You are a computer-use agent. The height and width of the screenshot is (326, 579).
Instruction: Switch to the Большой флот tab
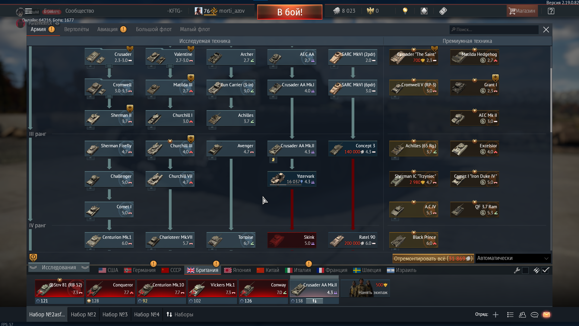[154, 29]
